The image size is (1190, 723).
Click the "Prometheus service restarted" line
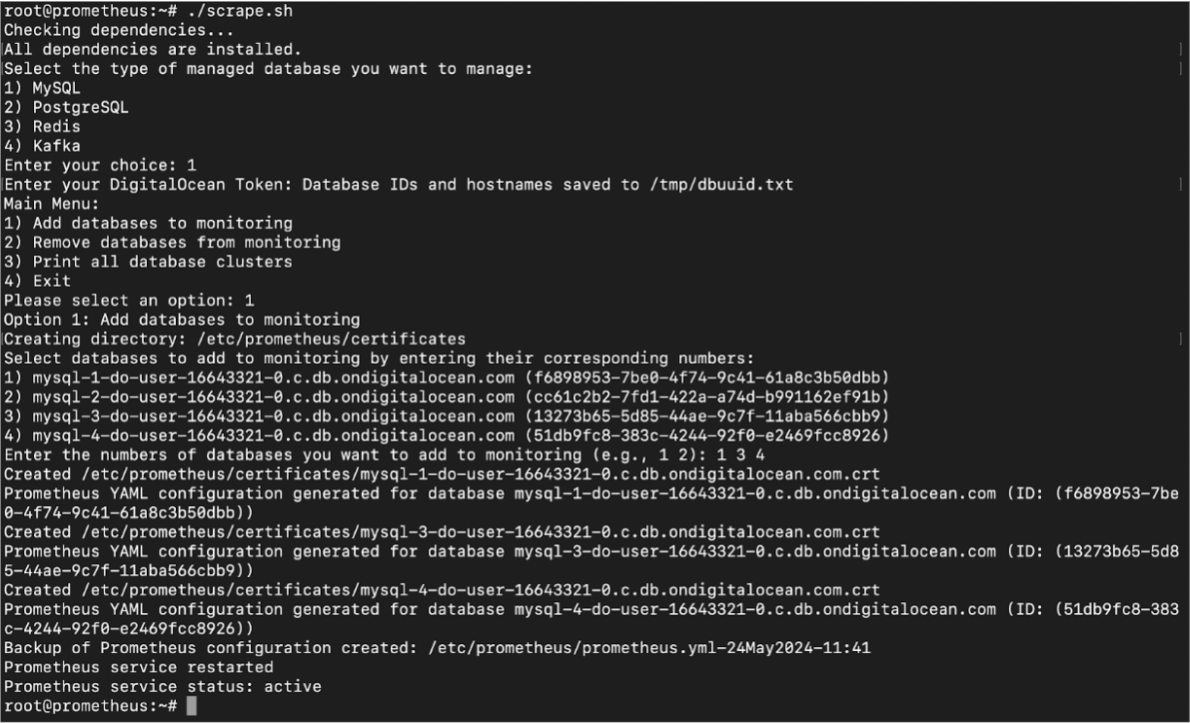click(138, 667)
